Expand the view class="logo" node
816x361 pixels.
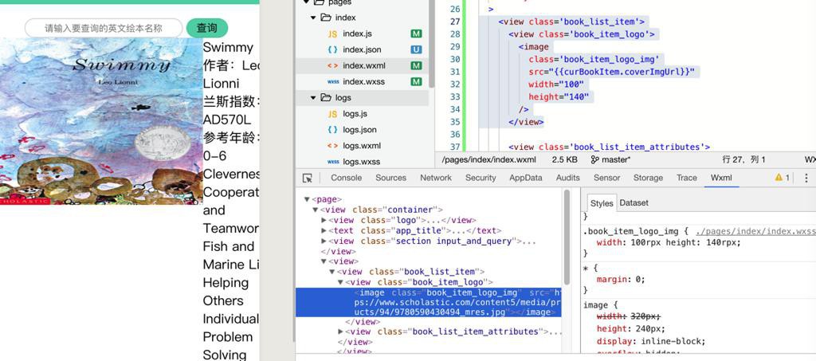pyautogui.click(x=324, y=220)
